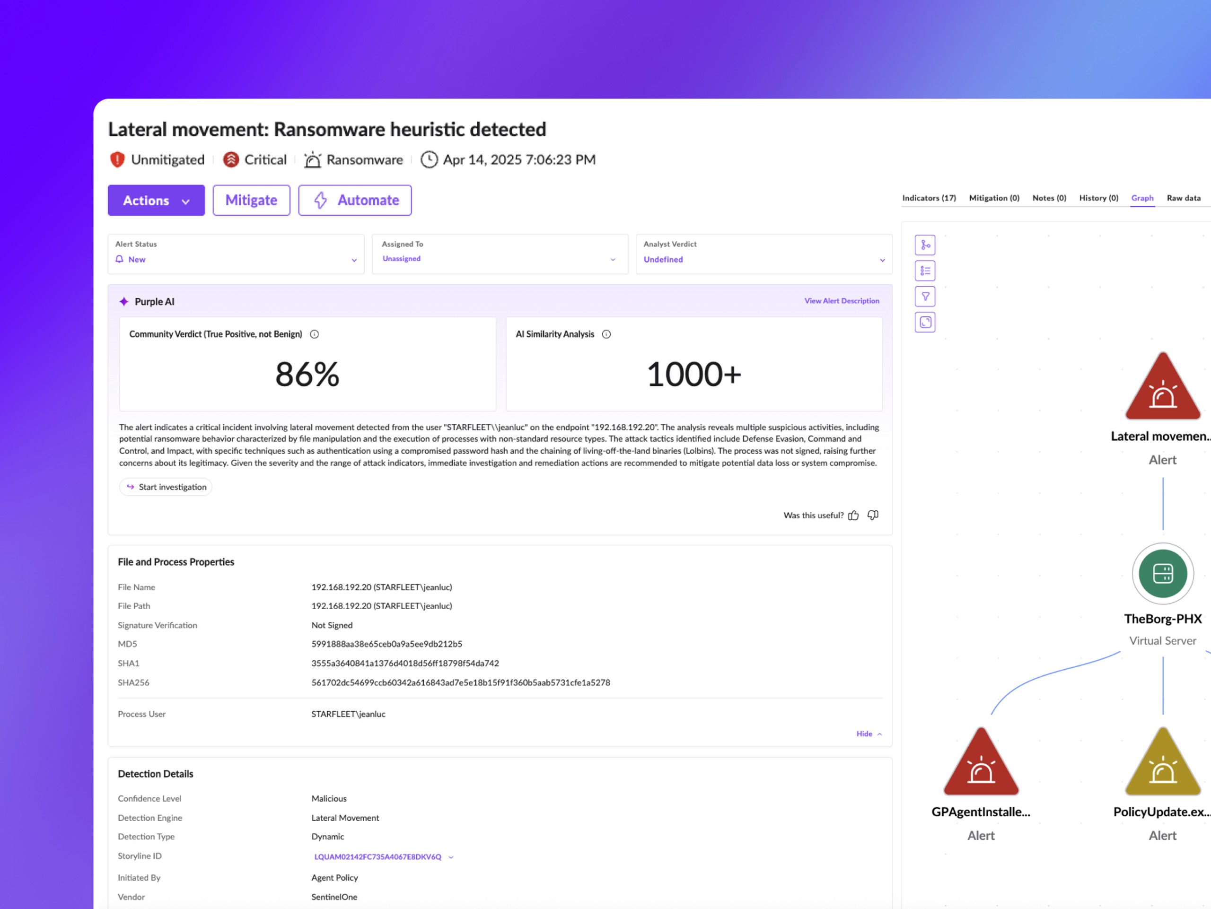The image size is (1211, 909).
Task: Click the thumbs down feedback icon
Action: (873, 515)
